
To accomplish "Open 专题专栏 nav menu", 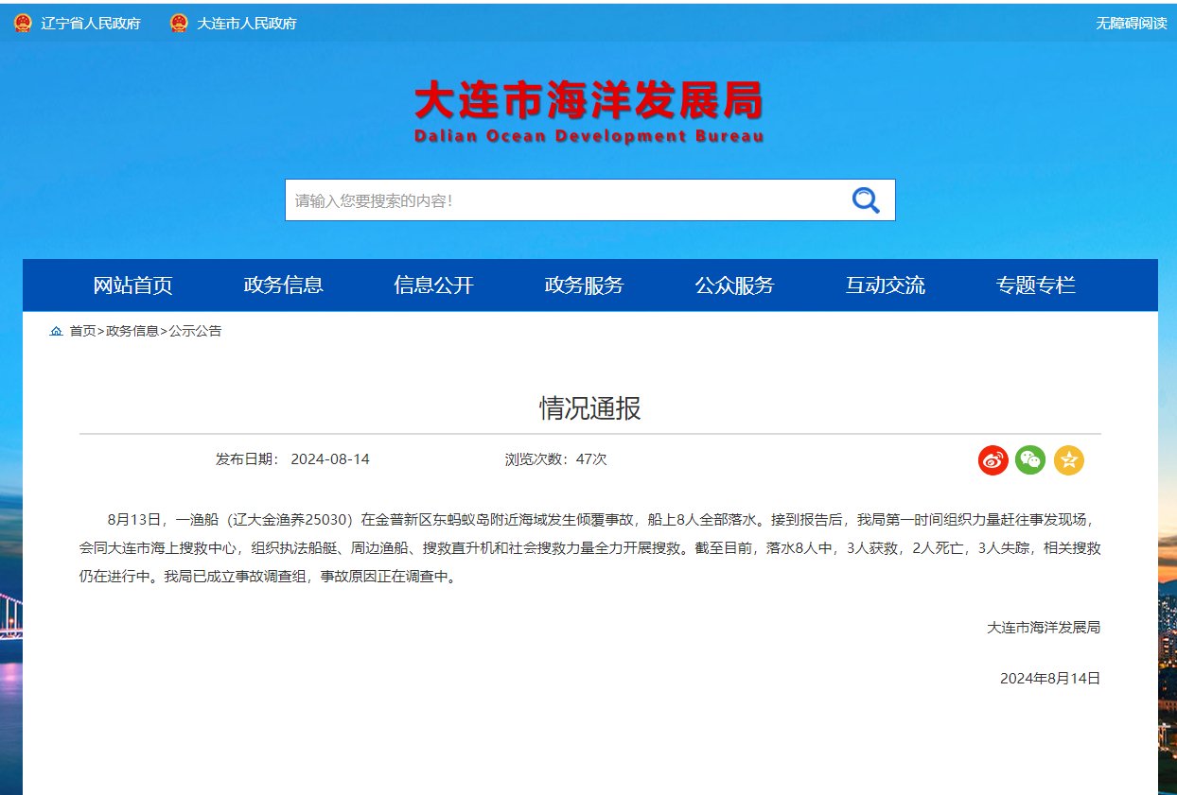I will point(1036,285).
